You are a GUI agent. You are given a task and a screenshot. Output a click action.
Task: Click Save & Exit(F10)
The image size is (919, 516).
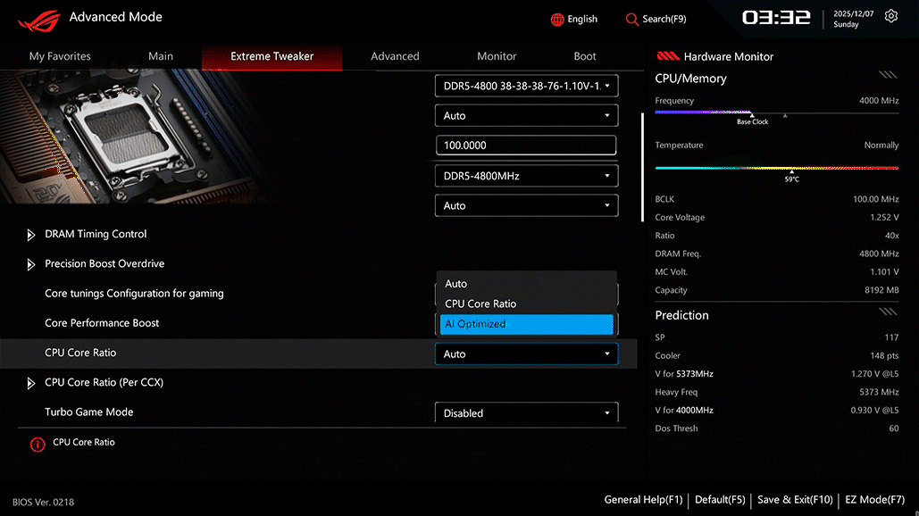tap(795, 500)
